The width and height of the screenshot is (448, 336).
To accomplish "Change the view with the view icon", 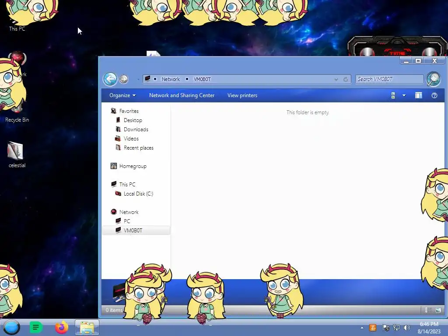I will 393,95.
